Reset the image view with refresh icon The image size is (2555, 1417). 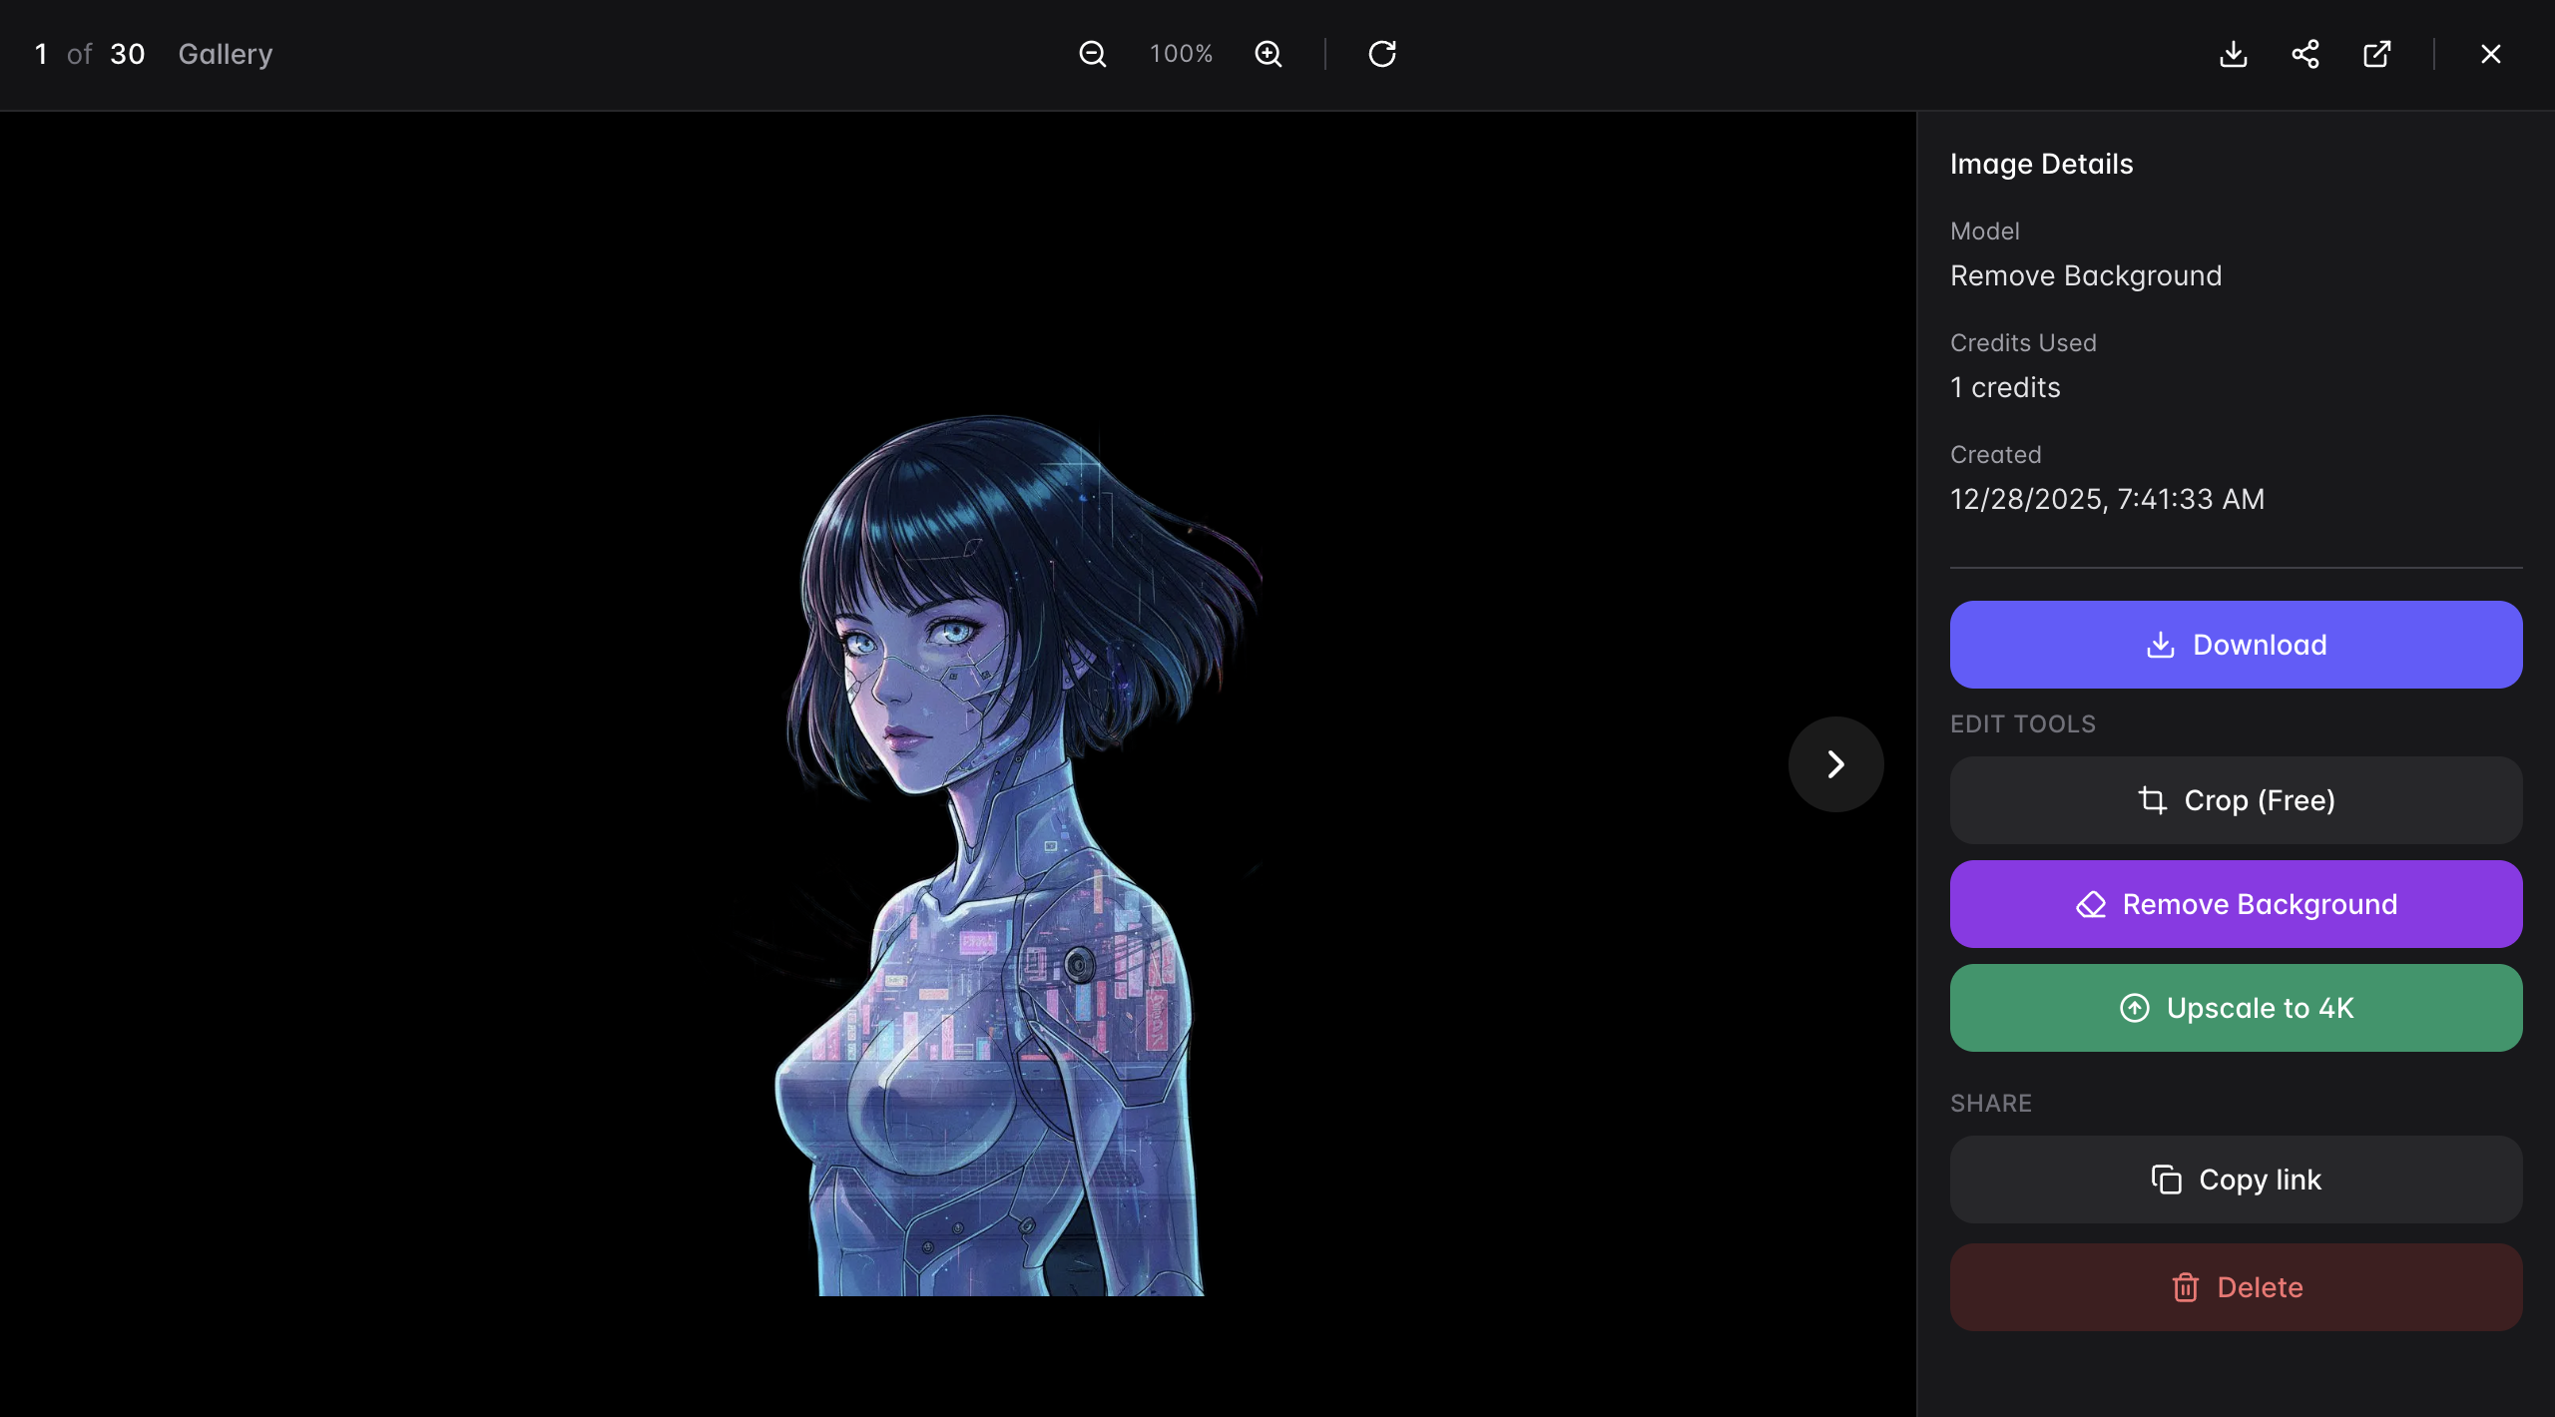pos(1381,54)
